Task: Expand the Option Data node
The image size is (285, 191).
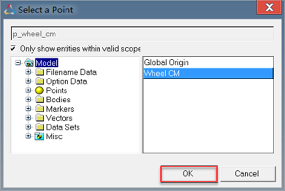Action: point(28,81)
